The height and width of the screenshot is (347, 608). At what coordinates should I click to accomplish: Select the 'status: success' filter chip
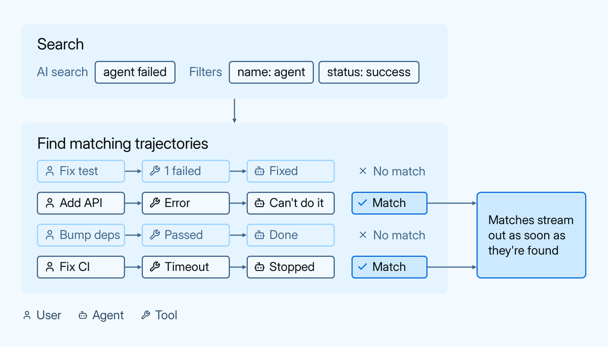click(x=369, y=73)
